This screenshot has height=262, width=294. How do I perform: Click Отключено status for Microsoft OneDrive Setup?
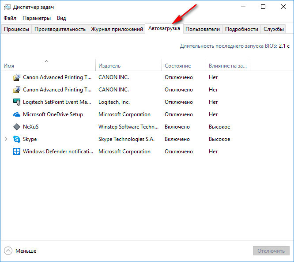coord(179,114)
